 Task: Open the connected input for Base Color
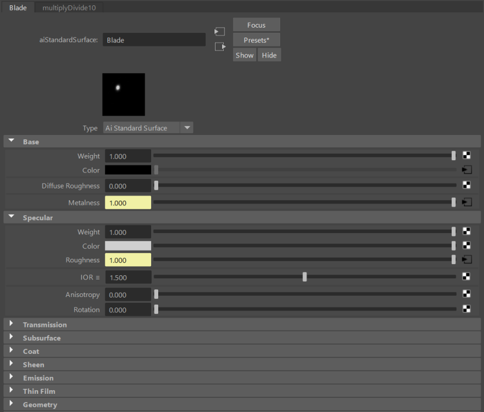(466, 170)
